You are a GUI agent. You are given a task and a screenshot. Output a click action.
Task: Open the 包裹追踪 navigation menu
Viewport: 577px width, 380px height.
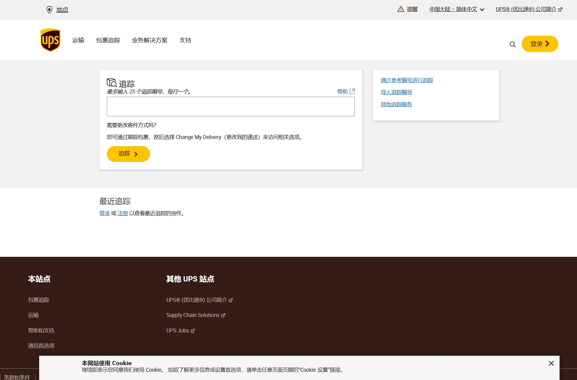pos(108,40)
